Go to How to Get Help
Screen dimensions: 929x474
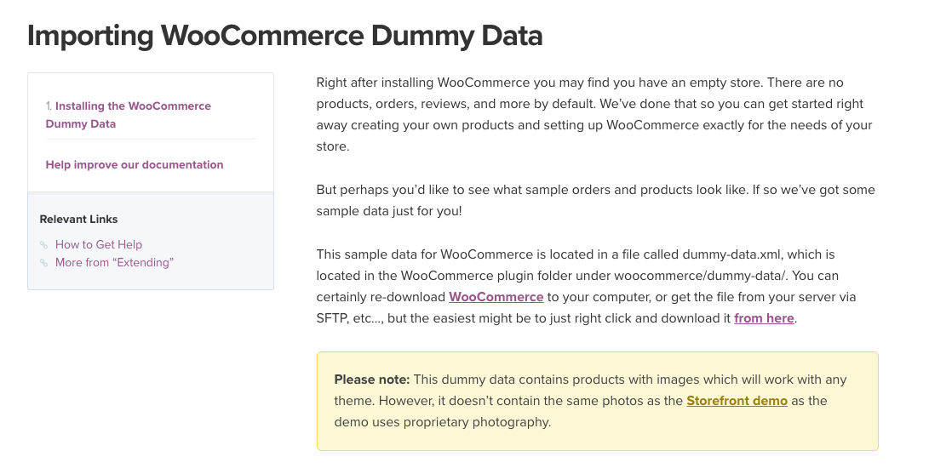99,244
